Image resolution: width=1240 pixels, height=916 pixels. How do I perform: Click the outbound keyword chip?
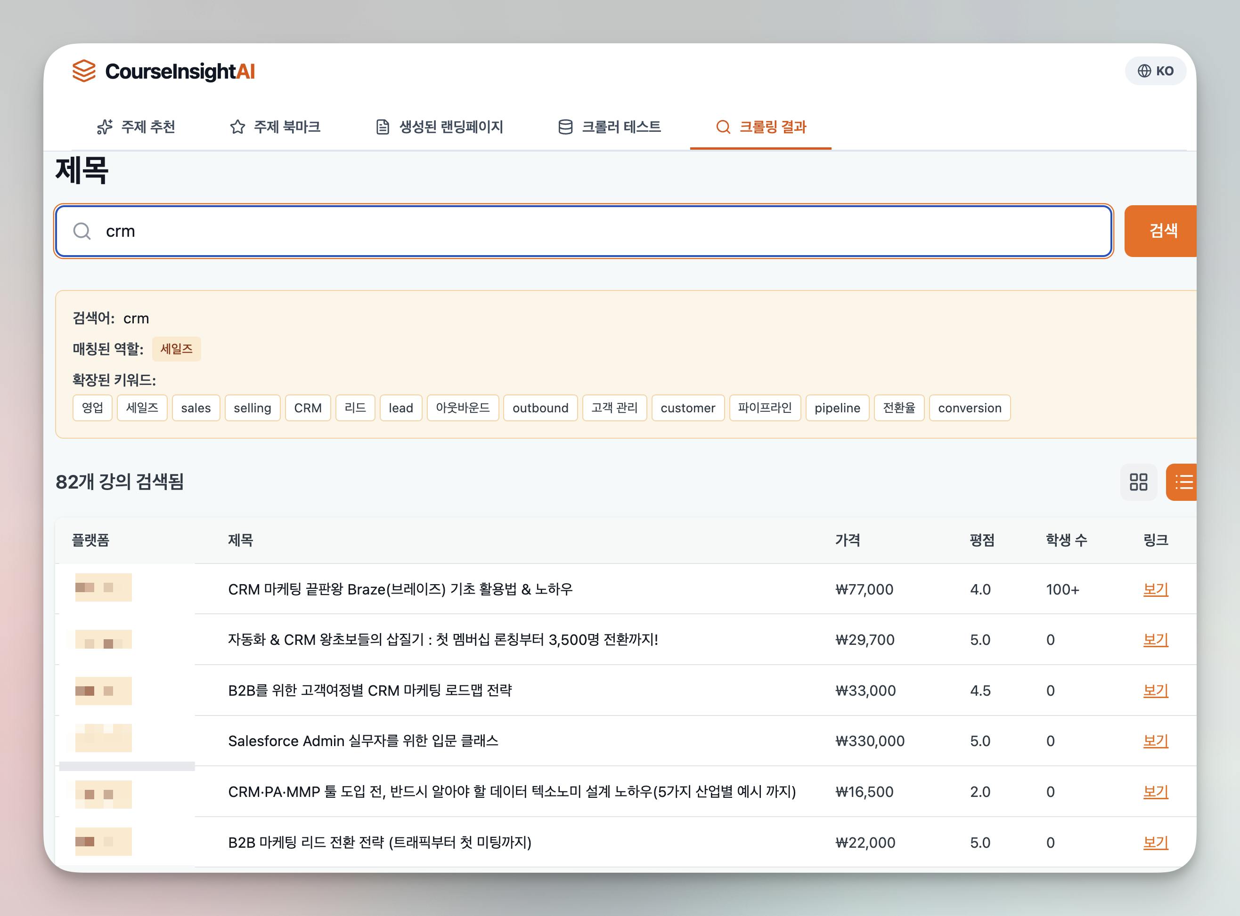[x=540, y=408]
